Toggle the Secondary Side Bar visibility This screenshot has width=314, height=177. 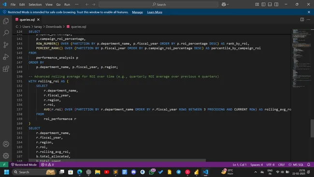click(276, 4)
